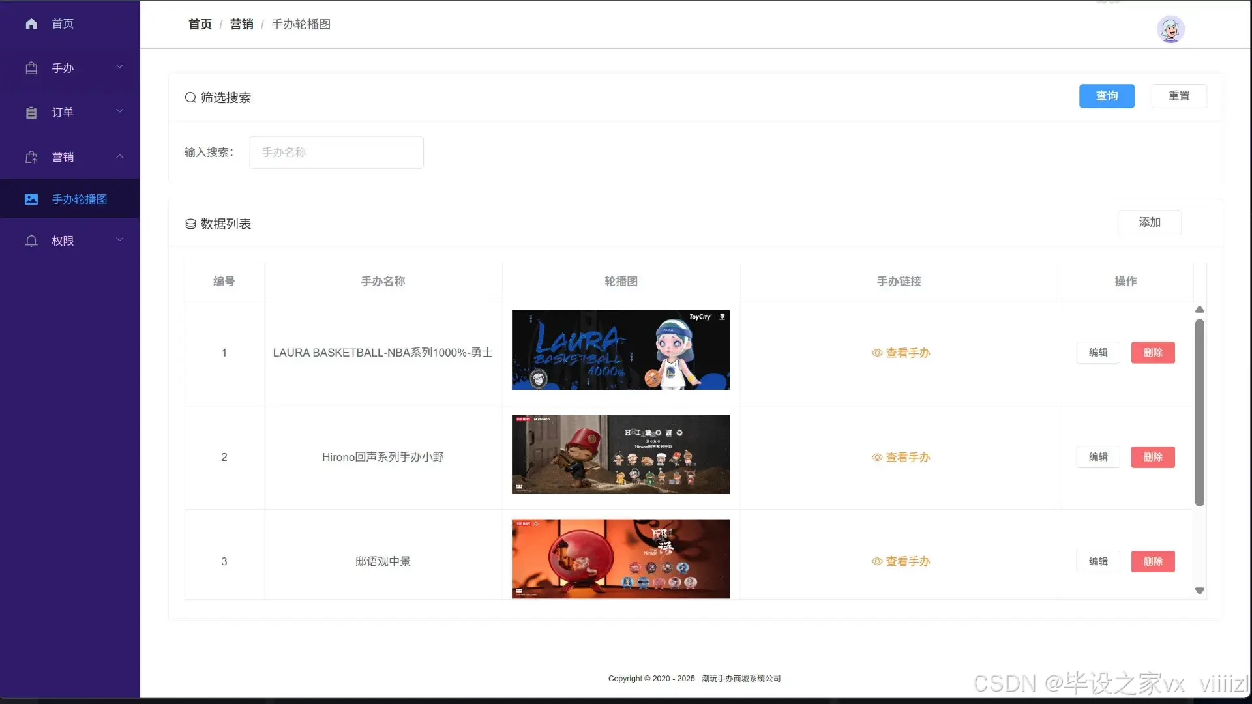Collapse the 营销 sidebar menu chevron

pos(120,156)
